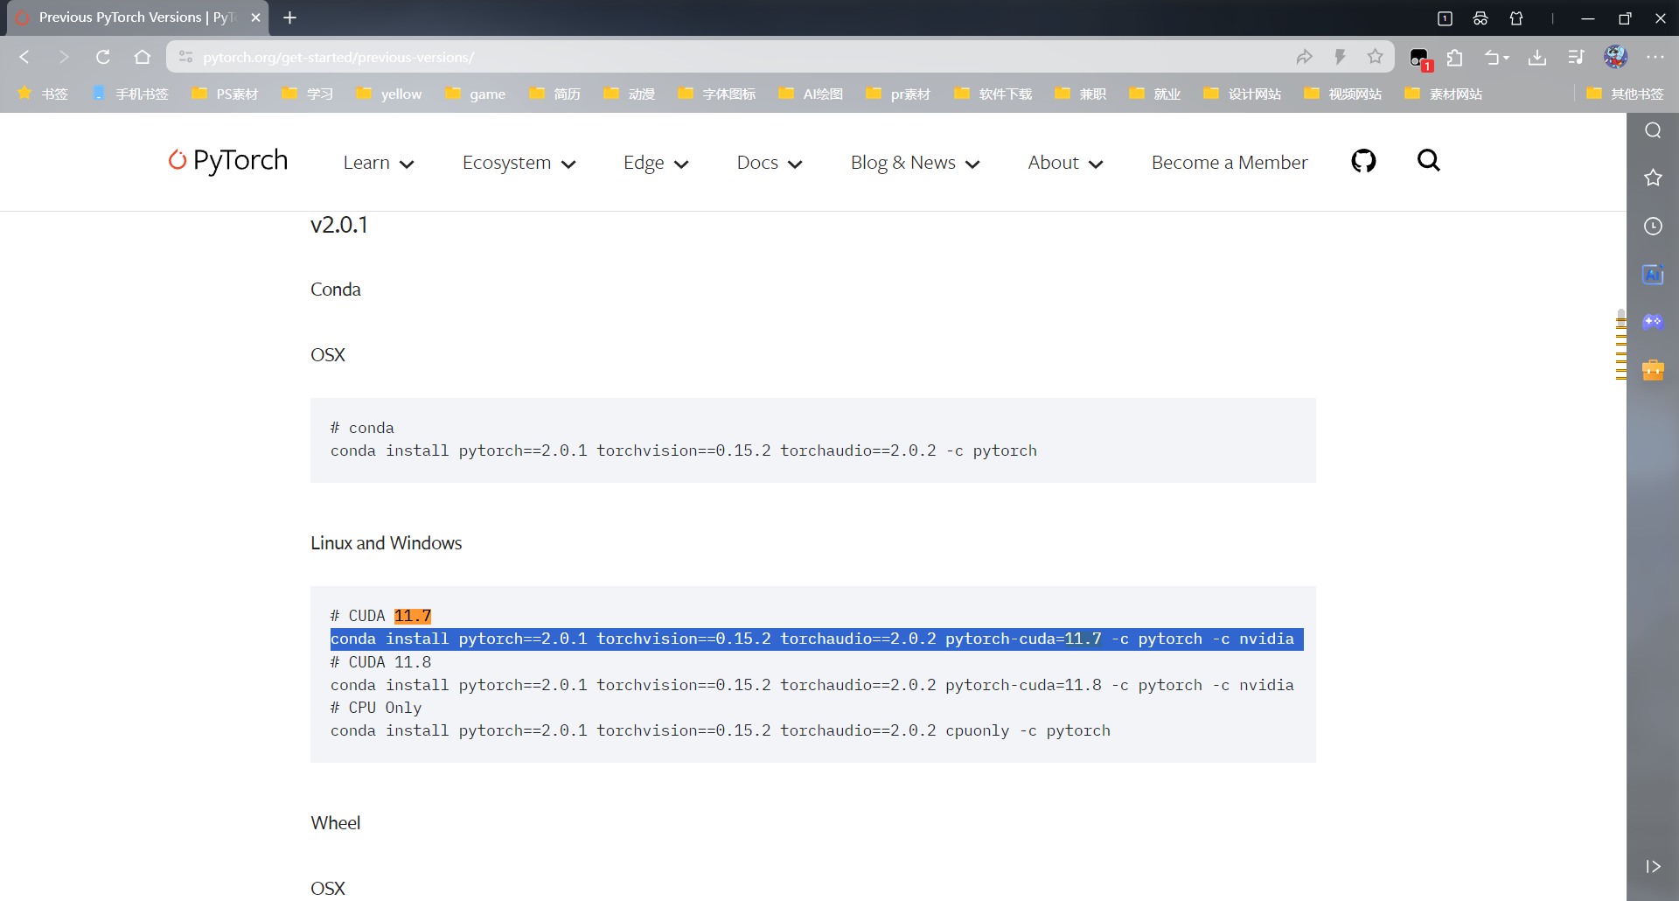Open a new browser tab

coord(290,17)
